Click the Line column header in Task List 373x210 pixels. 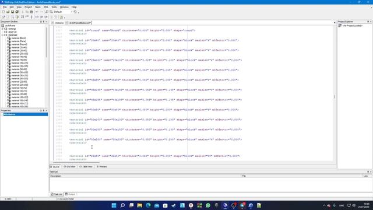367,176
